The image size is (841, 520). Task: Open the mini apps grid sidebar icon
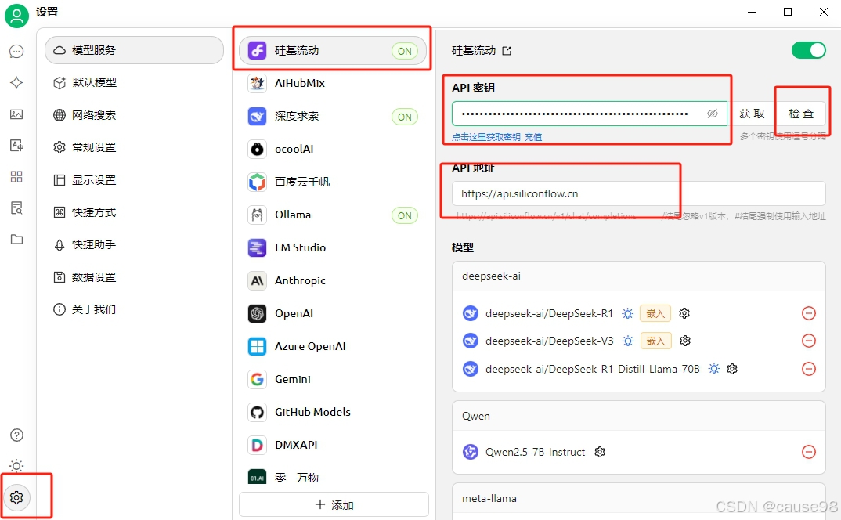pyautogui.click(x=16, y=176)
